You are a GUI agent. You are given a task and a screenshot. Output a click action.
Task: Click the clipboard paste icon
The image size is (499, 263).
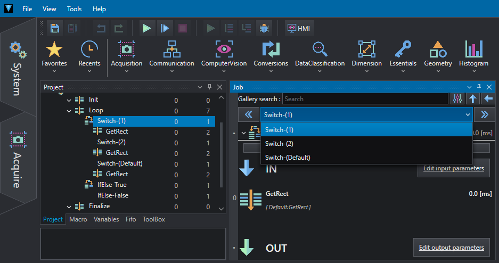tap(72, 28)
